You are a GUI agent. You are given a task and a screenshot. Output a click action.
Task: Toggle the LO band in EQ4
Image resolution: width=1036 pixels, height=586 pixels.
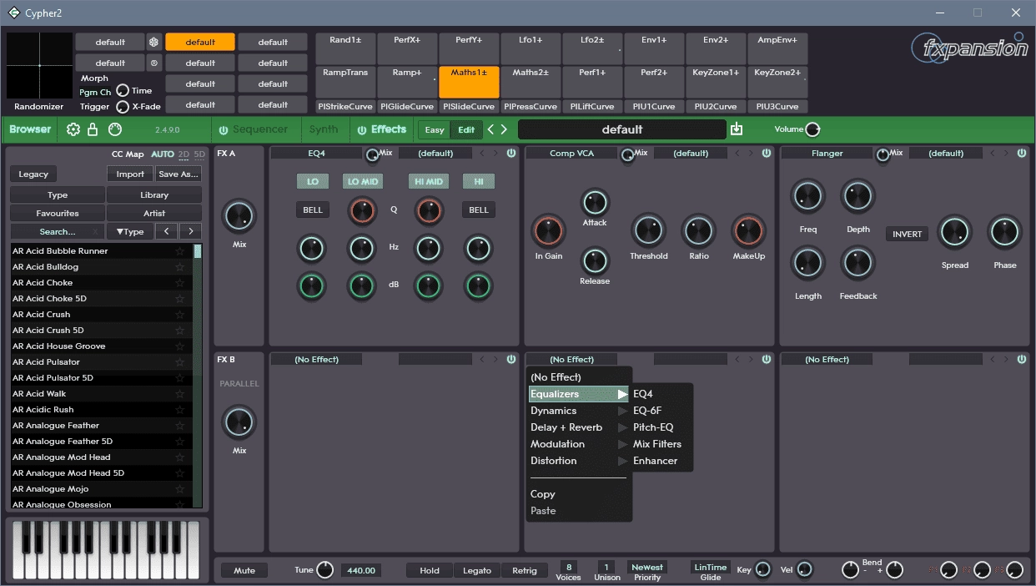tap(313, 181)
